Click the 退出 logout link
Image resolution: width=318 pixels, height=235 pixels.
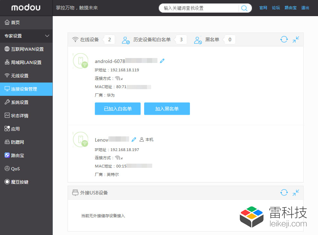click(x=305, y=8)
